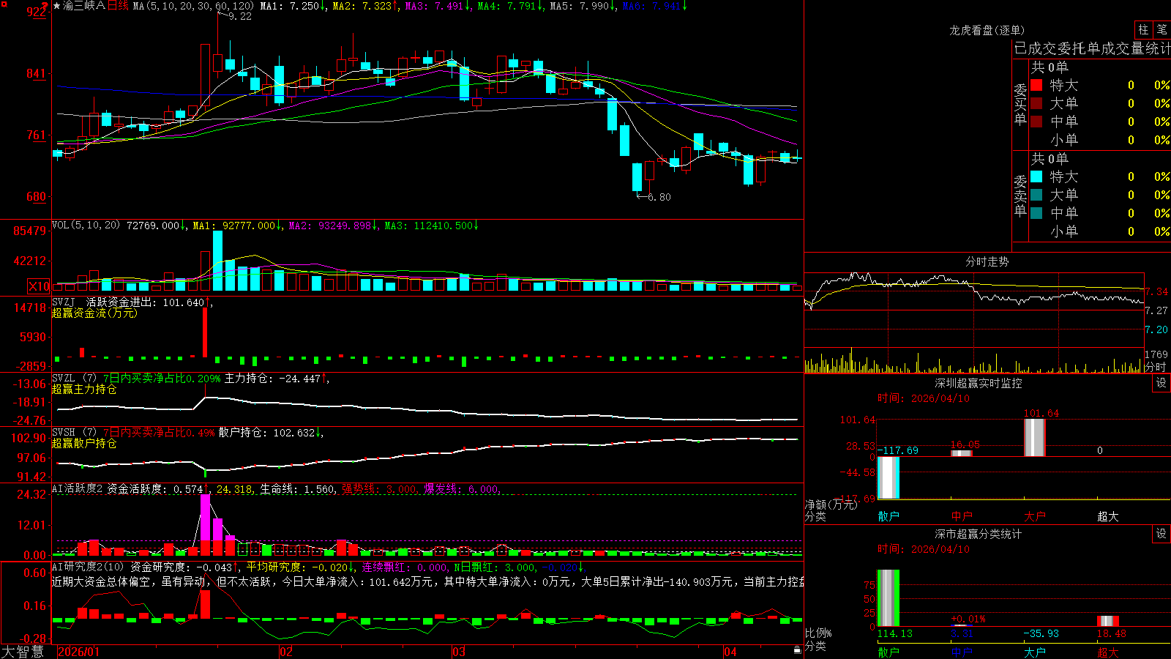Screen dimensions: 1171x659
Task: Click the MA(5,10,20,30,60,120) indicator label
Action: pyautogui.click(x=193, y=6)
